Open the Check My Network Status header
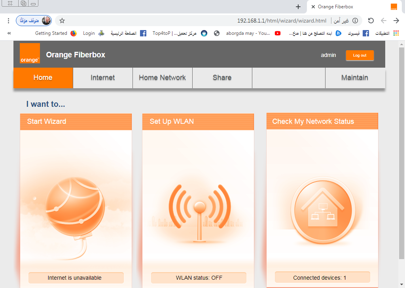This screenshot has height=288, width=405. click(322, 121)
